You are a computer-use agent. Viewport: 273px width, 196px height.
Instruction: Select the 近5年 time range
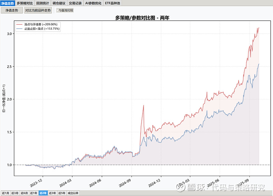(62, 193)
